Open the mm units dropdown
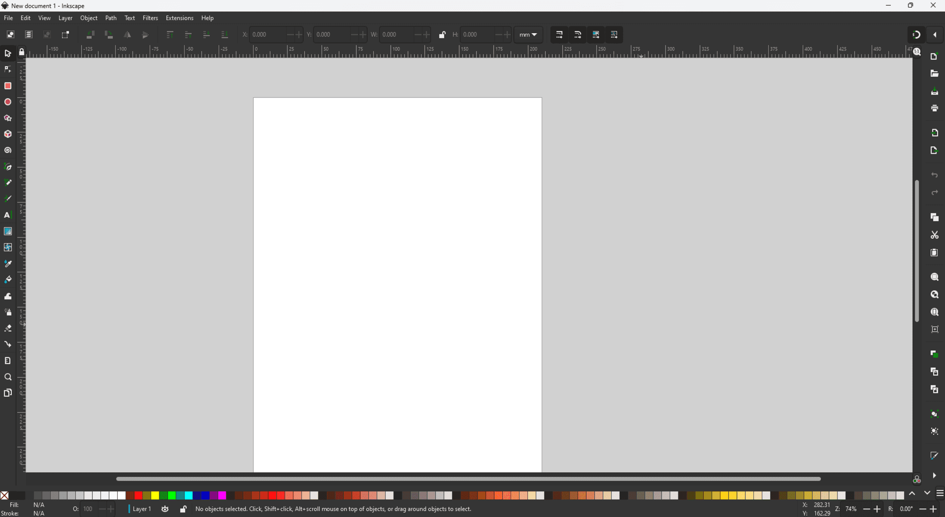945x517 pixels. pos(528,34)
